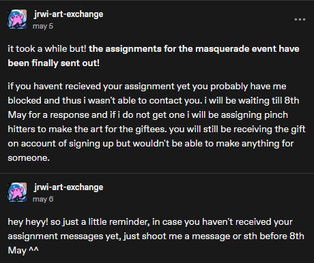Click the pink star avatar on the May 5 post

click(17, 19)
